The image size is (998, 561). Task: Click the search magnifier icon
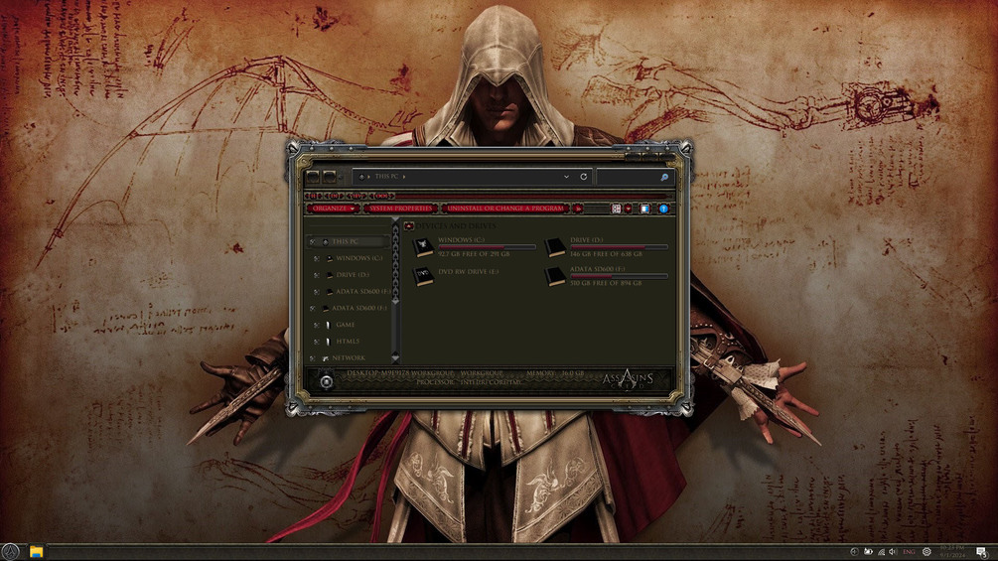click(x=664, y=178)
